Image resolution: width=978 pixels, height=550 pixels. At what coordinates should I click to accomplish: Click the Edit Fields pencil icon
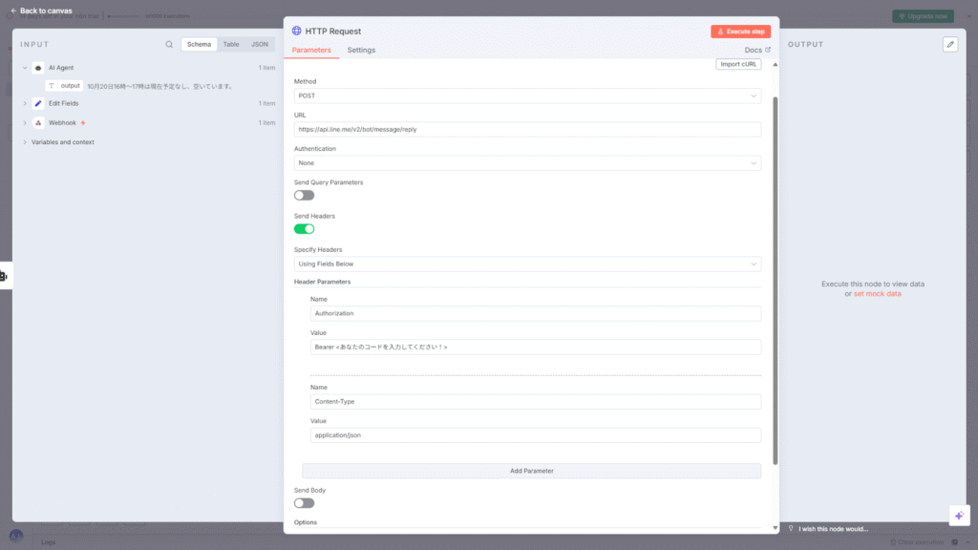point(38,103)
